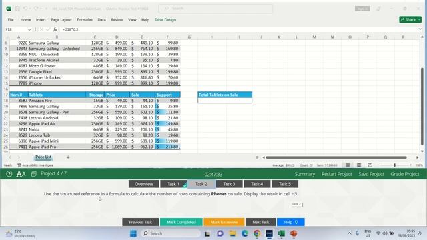Open the Table Design tab

165,19
